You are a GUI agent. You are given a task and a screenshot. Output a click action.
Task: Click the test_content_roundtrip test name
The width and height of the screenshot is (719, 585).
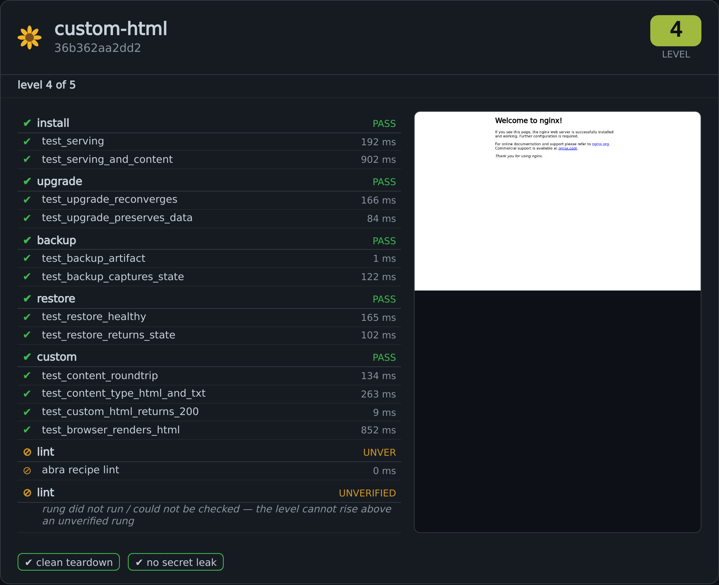[100, 376]
